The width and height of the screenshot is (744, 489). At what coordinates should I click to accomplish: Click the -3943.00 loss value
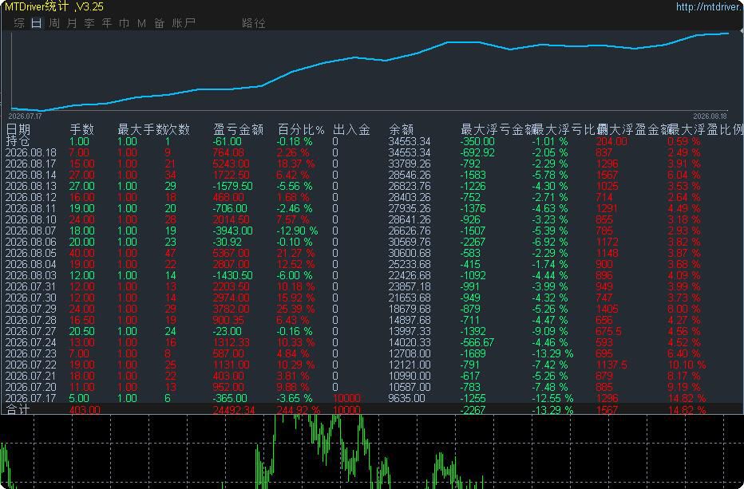pos(232,231)
